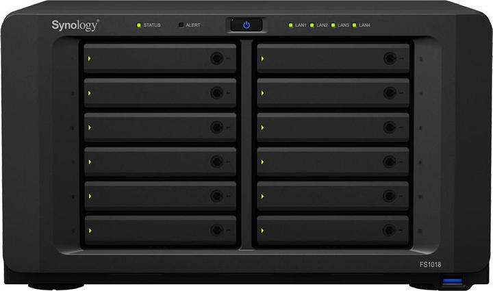Click the ALERT text label
This screenshot has height=291, width=493.
(x=192, y=25)
